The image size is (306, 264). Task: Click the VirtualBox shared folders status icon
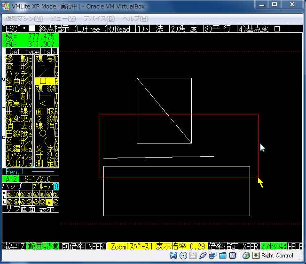[223, 256]
